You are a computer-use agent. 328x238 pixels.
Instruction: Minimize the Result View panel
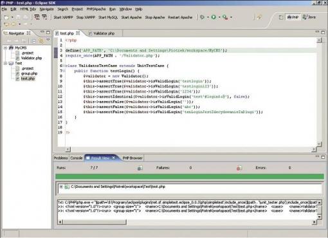click(317, 156)
